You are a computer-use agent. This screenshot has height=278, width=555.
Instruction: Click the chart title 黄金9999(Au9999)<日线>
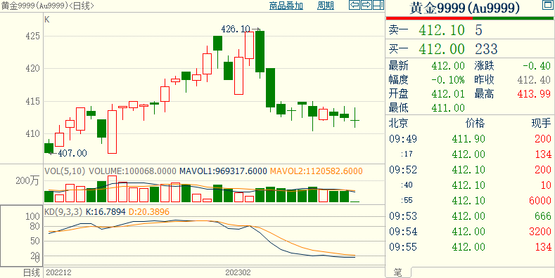point(48,6)
